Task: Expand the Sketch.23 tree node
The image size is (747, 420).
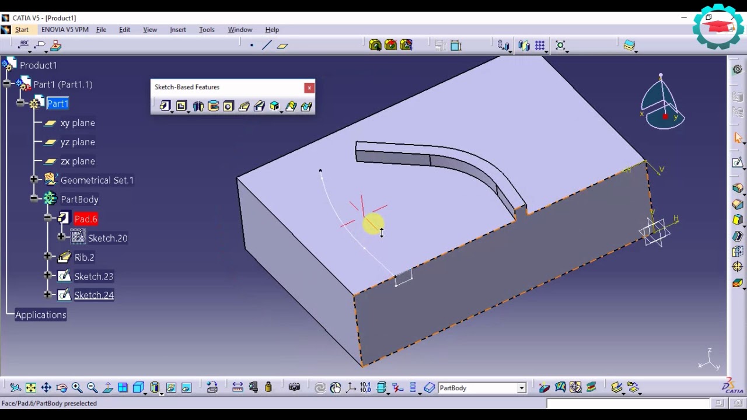Action: click(48, 275)
